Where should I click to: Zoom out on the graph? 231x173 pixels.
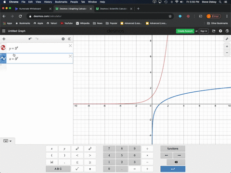[x=227, y=52]
